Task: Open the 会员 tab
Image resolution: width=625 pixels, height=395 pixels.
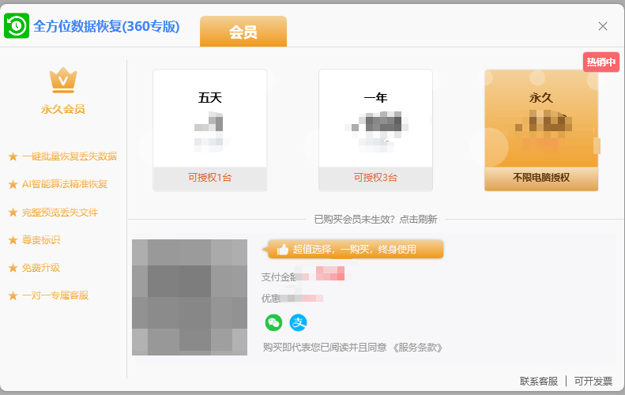Action: [243, 32]
